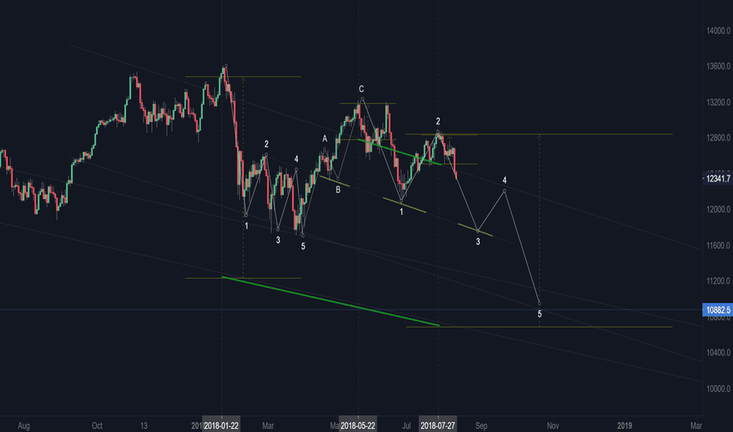Click the 11600.0 price axis label

coord(718,245)
